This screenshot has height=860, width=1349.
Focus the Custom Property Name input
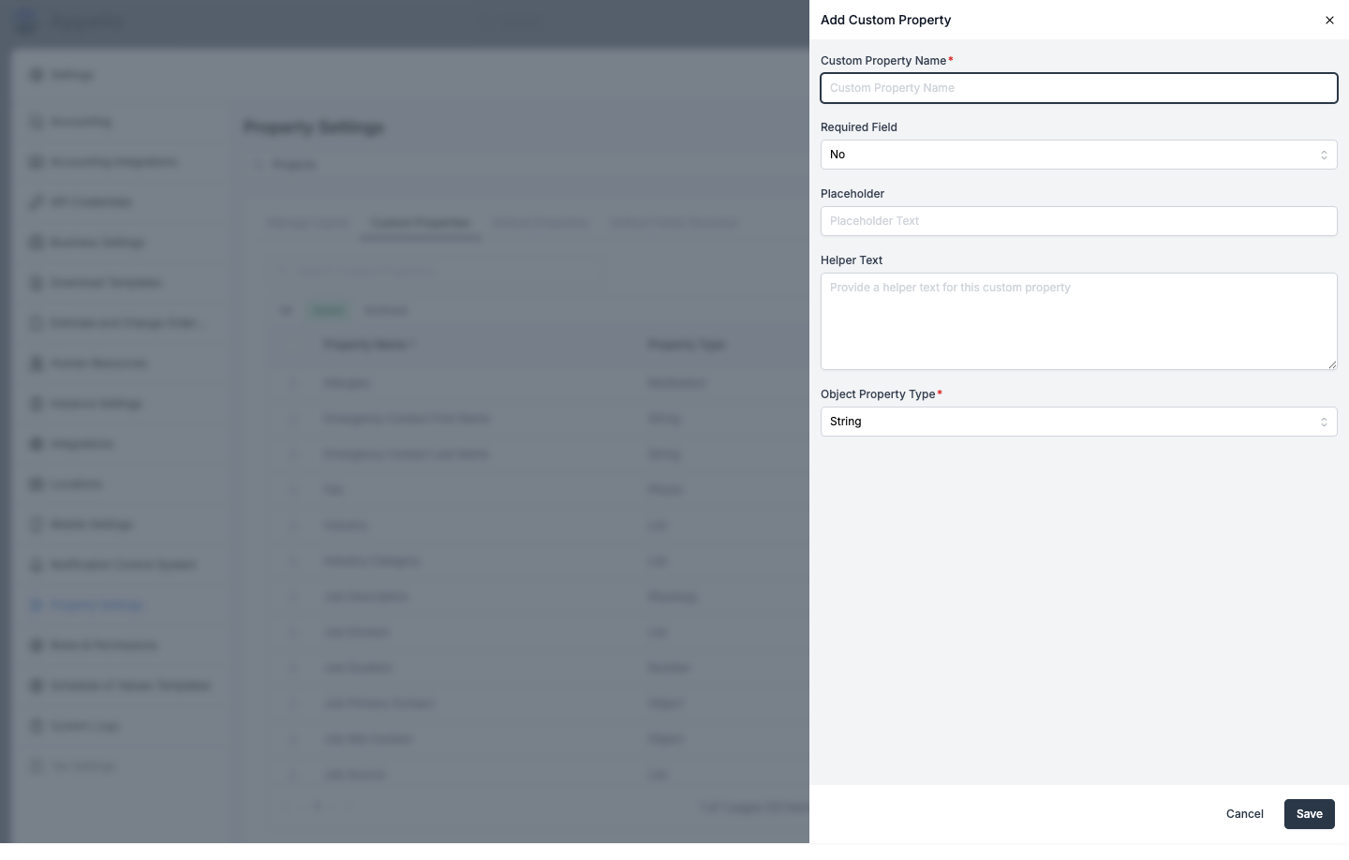tap(1078, 88)
